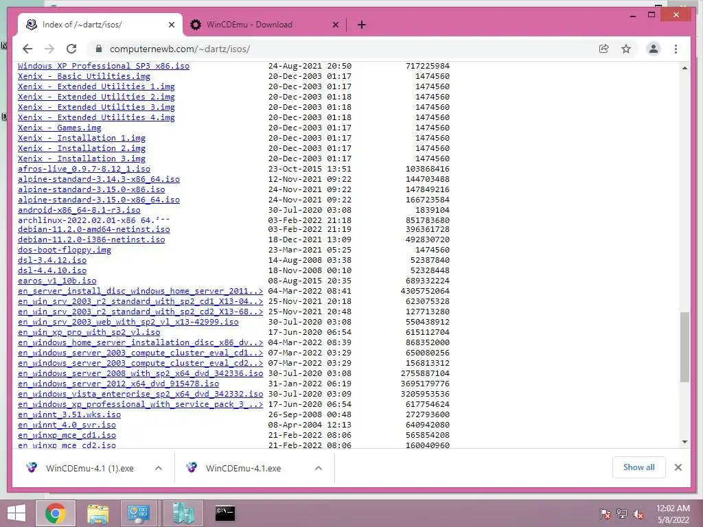Download Xenix - Installation 2.img
Screen dimensions: 703x527
coord(82,148)
